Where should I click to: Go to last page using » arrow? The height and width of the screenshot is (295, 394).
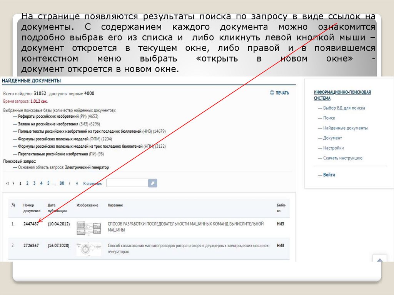77,183
